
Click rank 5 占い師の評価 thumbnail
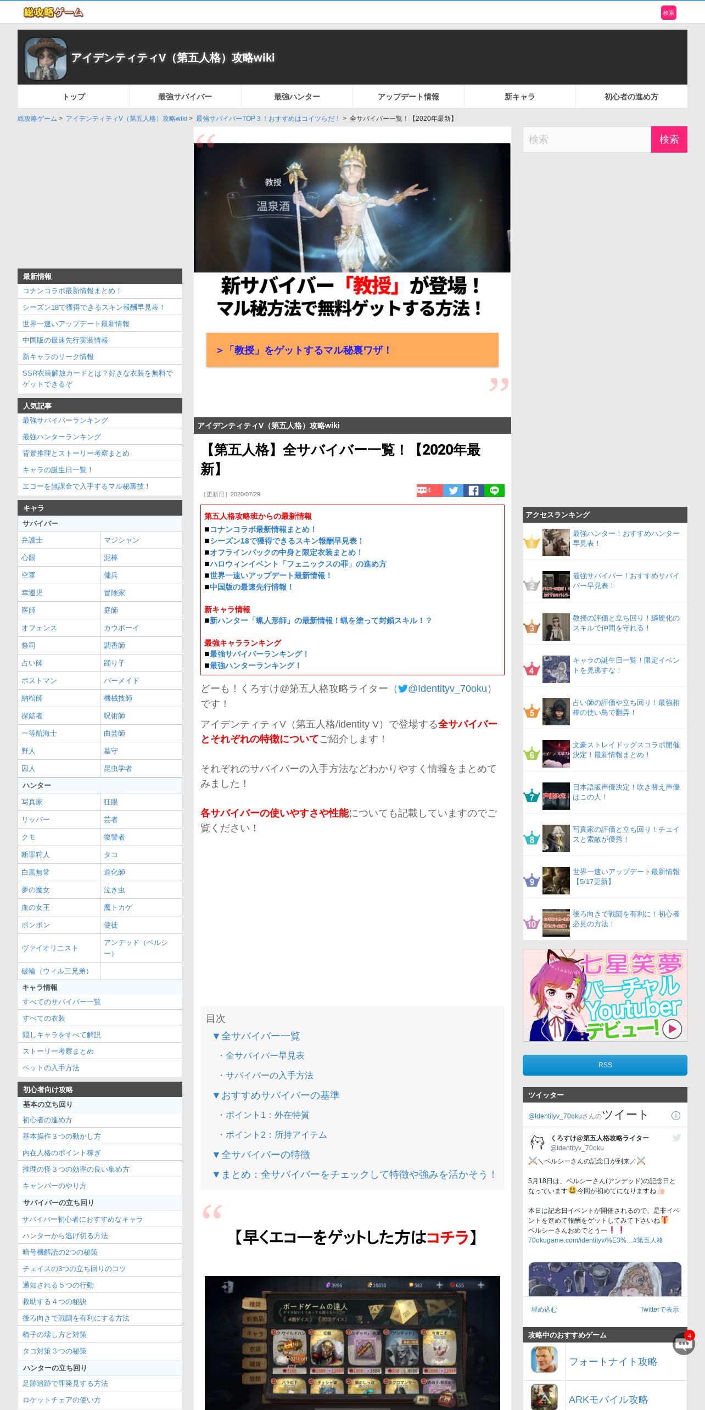(556, 712)
